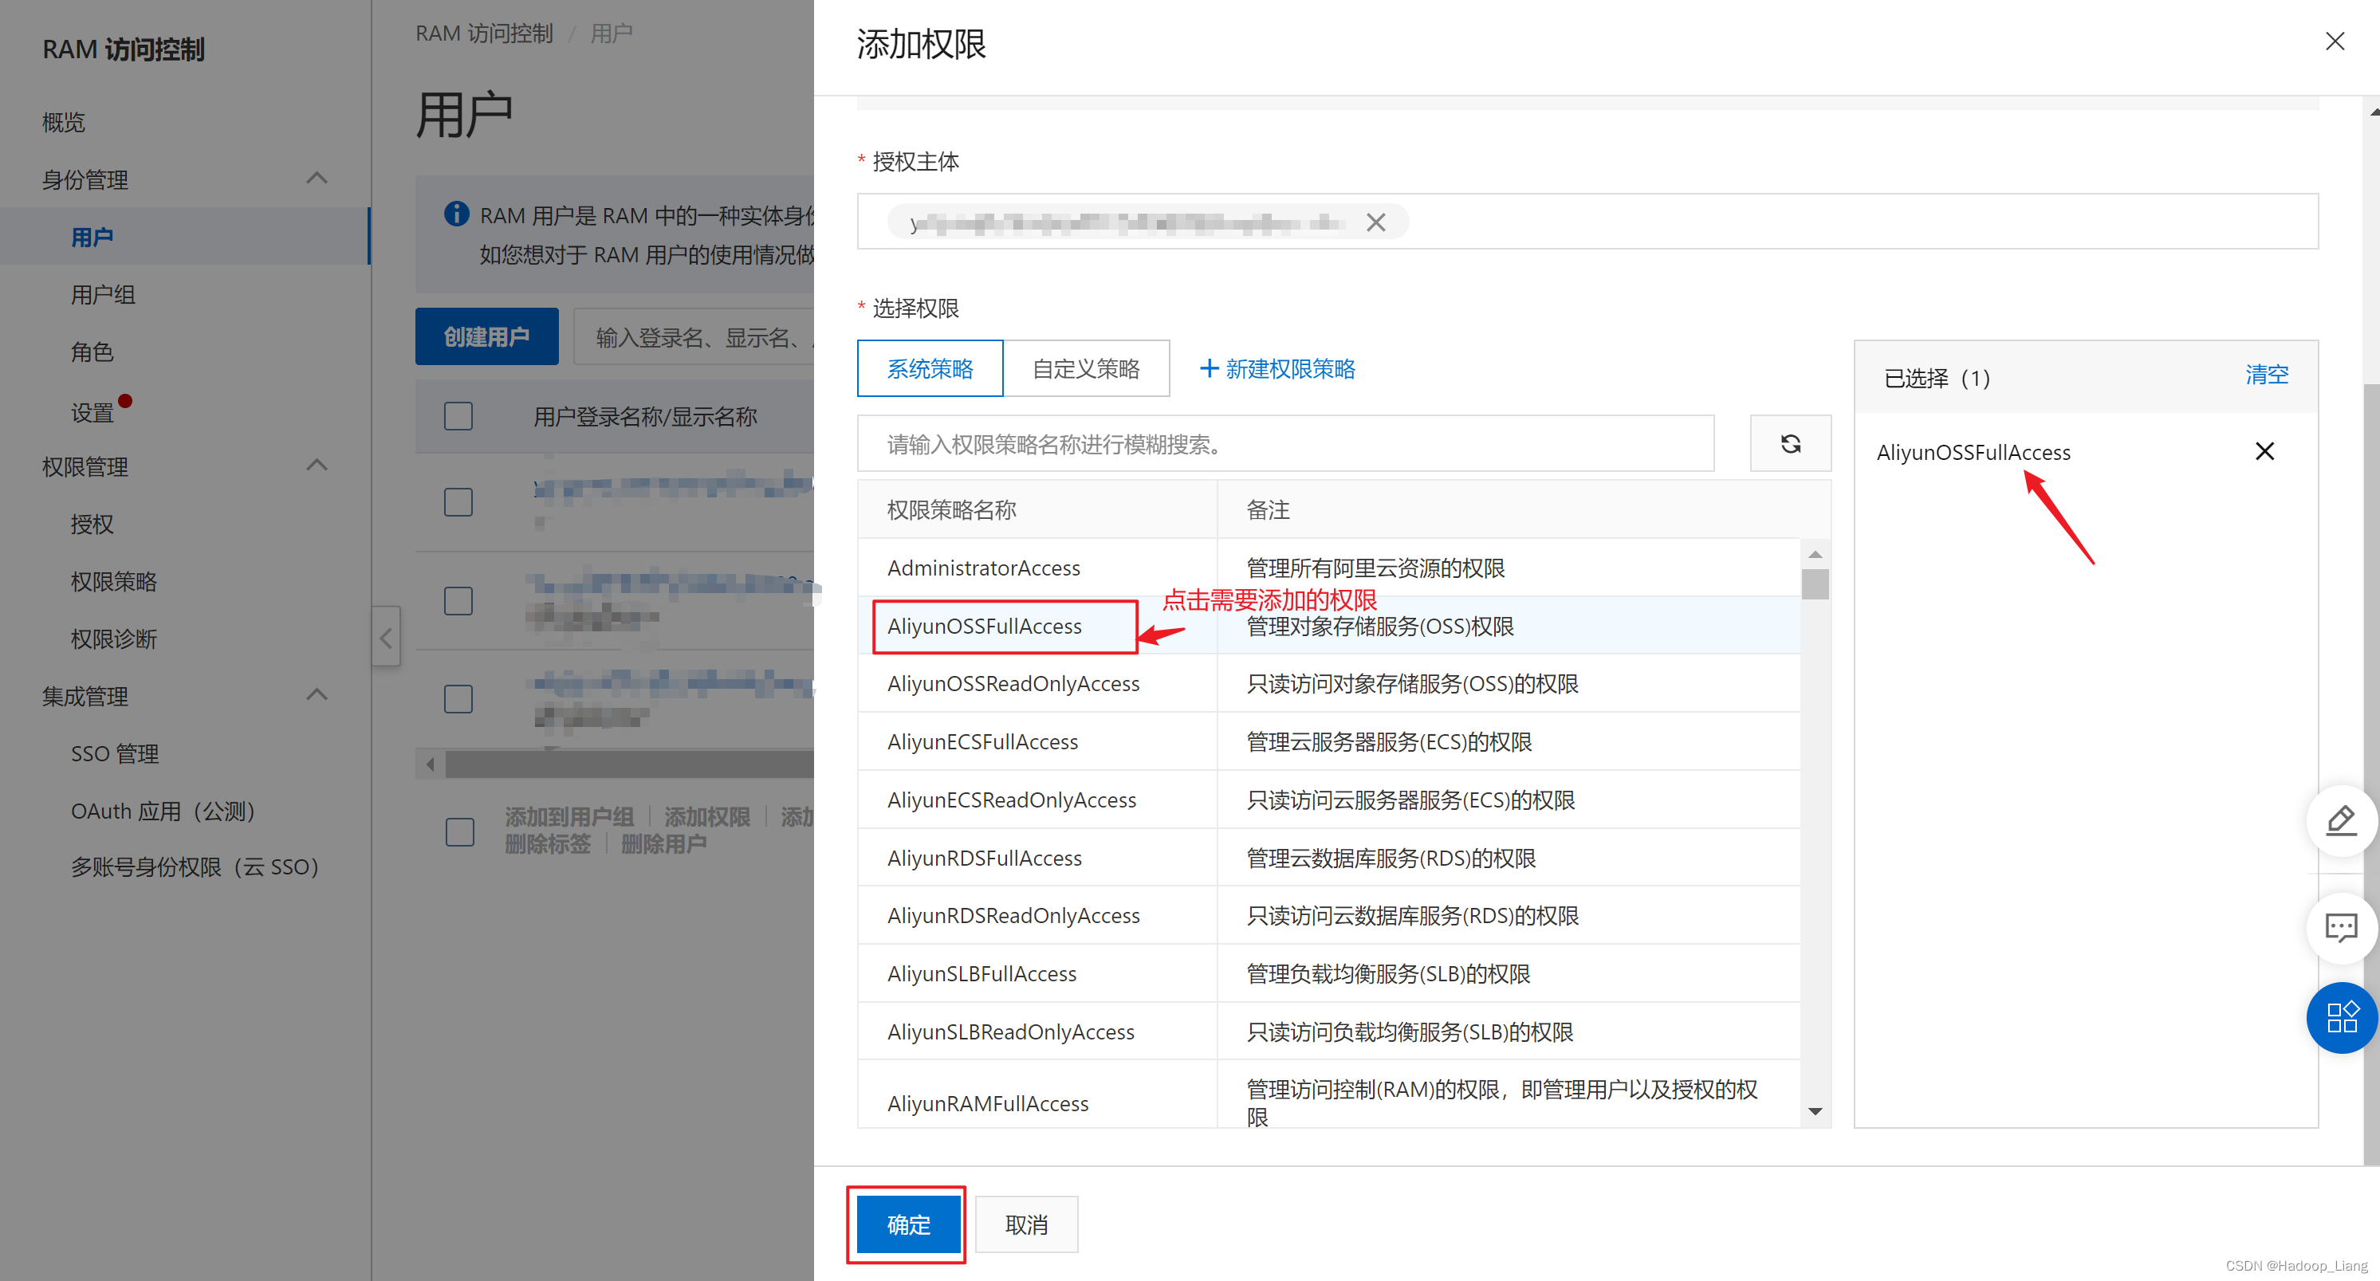Remove AliyunOSSFullAccess from the selected list
Image resolution: width=2380 pixels, height=1281 pixels.
pyautogui.click(x=2264, y=452)
